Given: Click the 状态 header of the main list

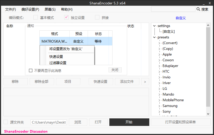Looking at the screenshot, I should click(130, 26).
